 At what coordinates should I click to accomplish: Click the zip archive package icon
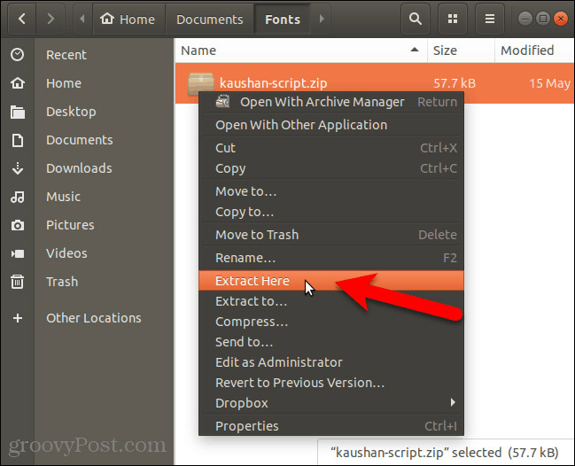200,83
